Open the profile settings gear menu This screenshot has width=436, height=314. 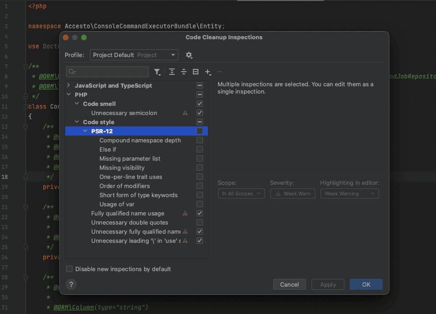pos(189,55)
